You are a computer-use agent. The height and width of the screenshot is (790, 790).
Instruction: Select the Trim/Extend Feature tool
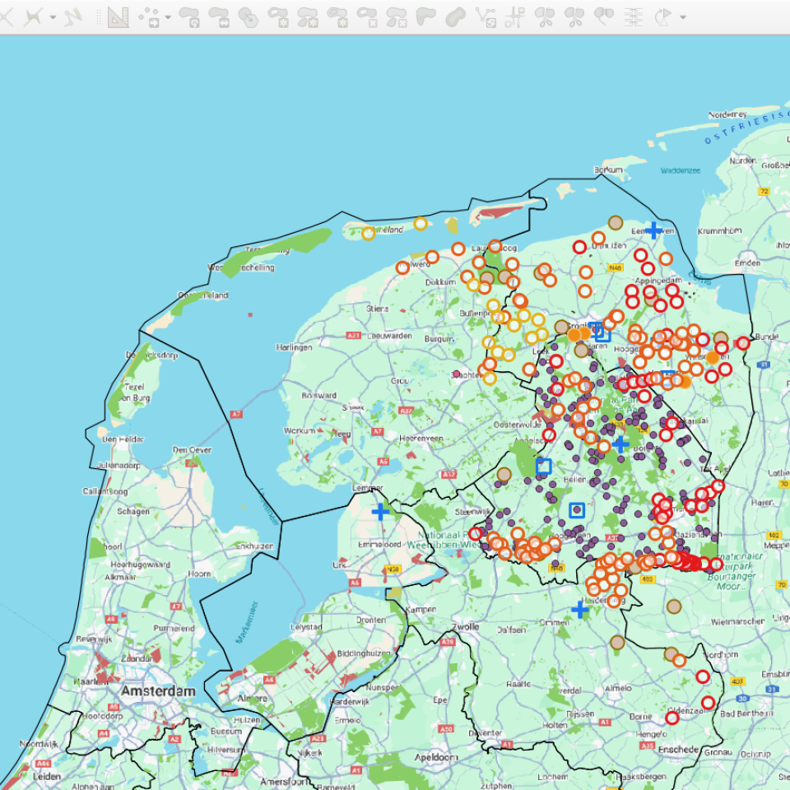coord(515,16)
